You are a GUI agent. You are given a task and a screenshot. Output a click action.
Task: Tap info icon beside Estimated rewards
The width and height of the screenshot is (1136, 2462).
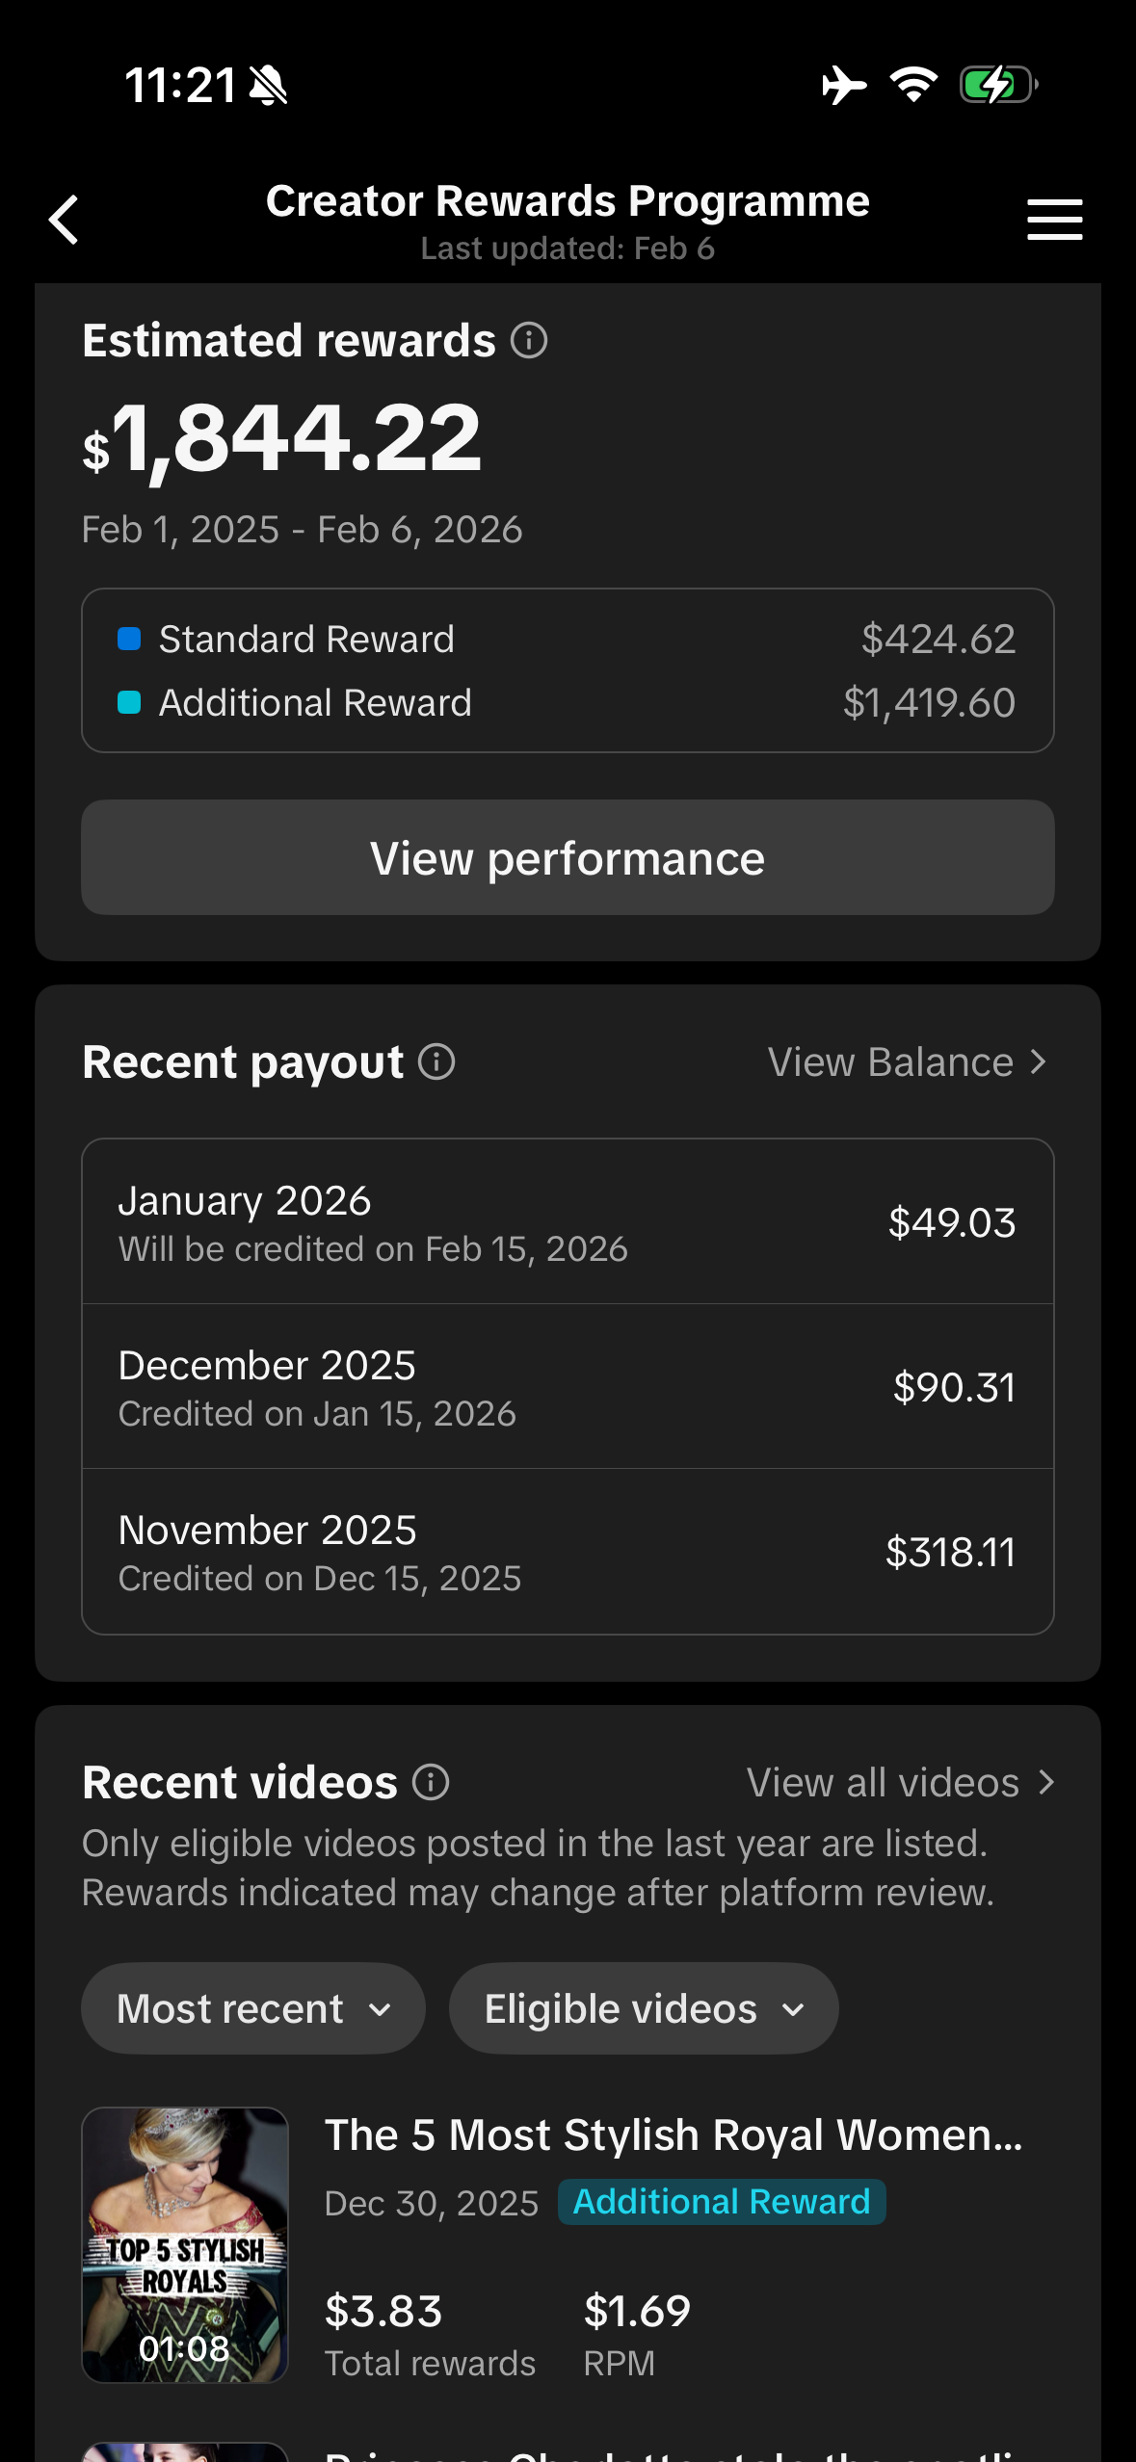pyautogui.click(x=529, y=340)
